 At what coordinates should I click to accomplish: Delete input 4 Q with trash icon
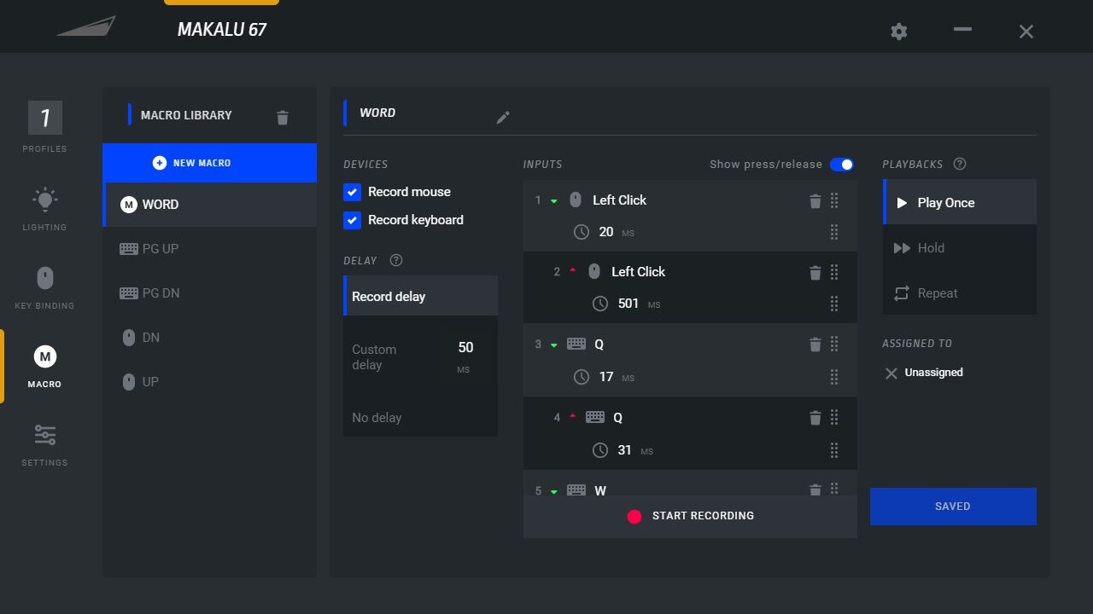pos(815,417)
